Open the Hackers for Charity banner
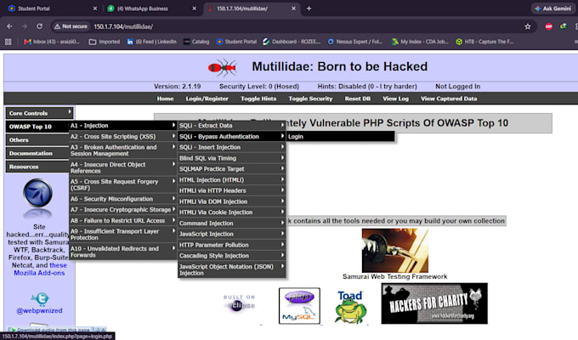The height and width of the screenshot is (340, 578). (x=434, y=303)
